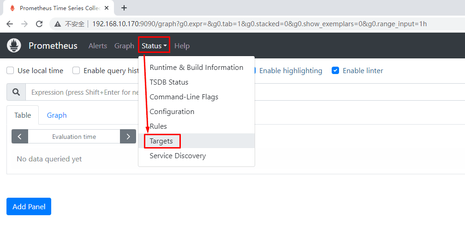This screenshot has height=246, width=465.
Task: Click Add Panel button
Action: pos(29,206)
